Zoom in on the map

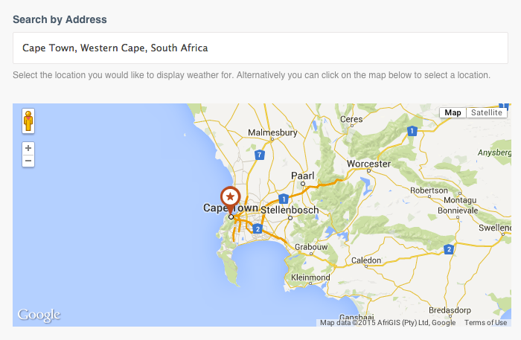click(x=28, y=148)
